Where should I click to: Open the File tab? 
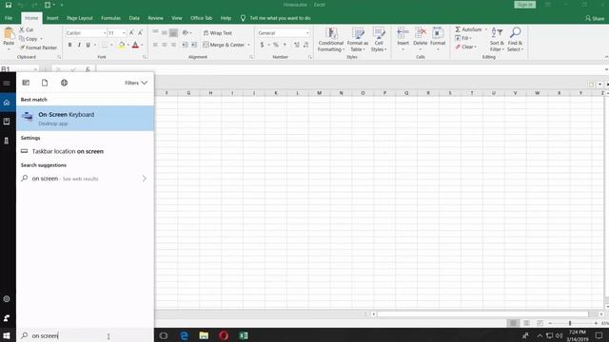pos(9,18)
